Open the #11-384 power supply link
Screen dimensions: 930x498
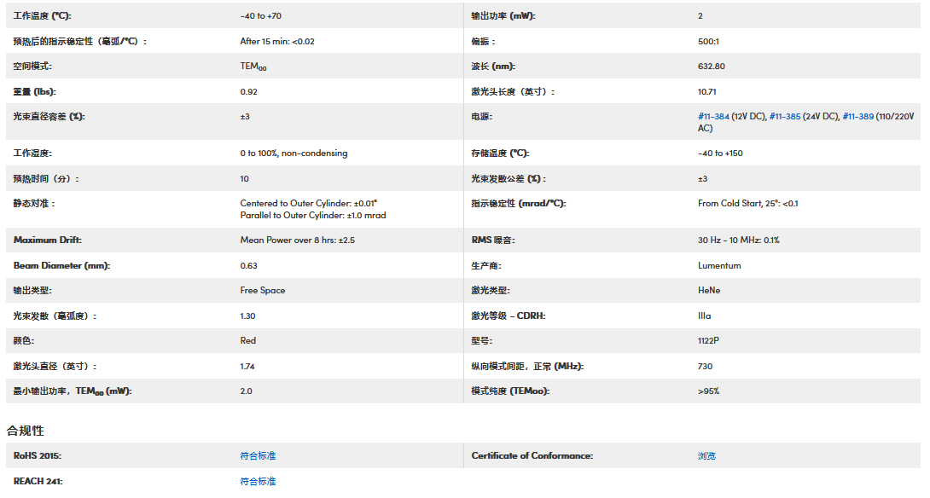pyautogui.click(x=713, y=117)
